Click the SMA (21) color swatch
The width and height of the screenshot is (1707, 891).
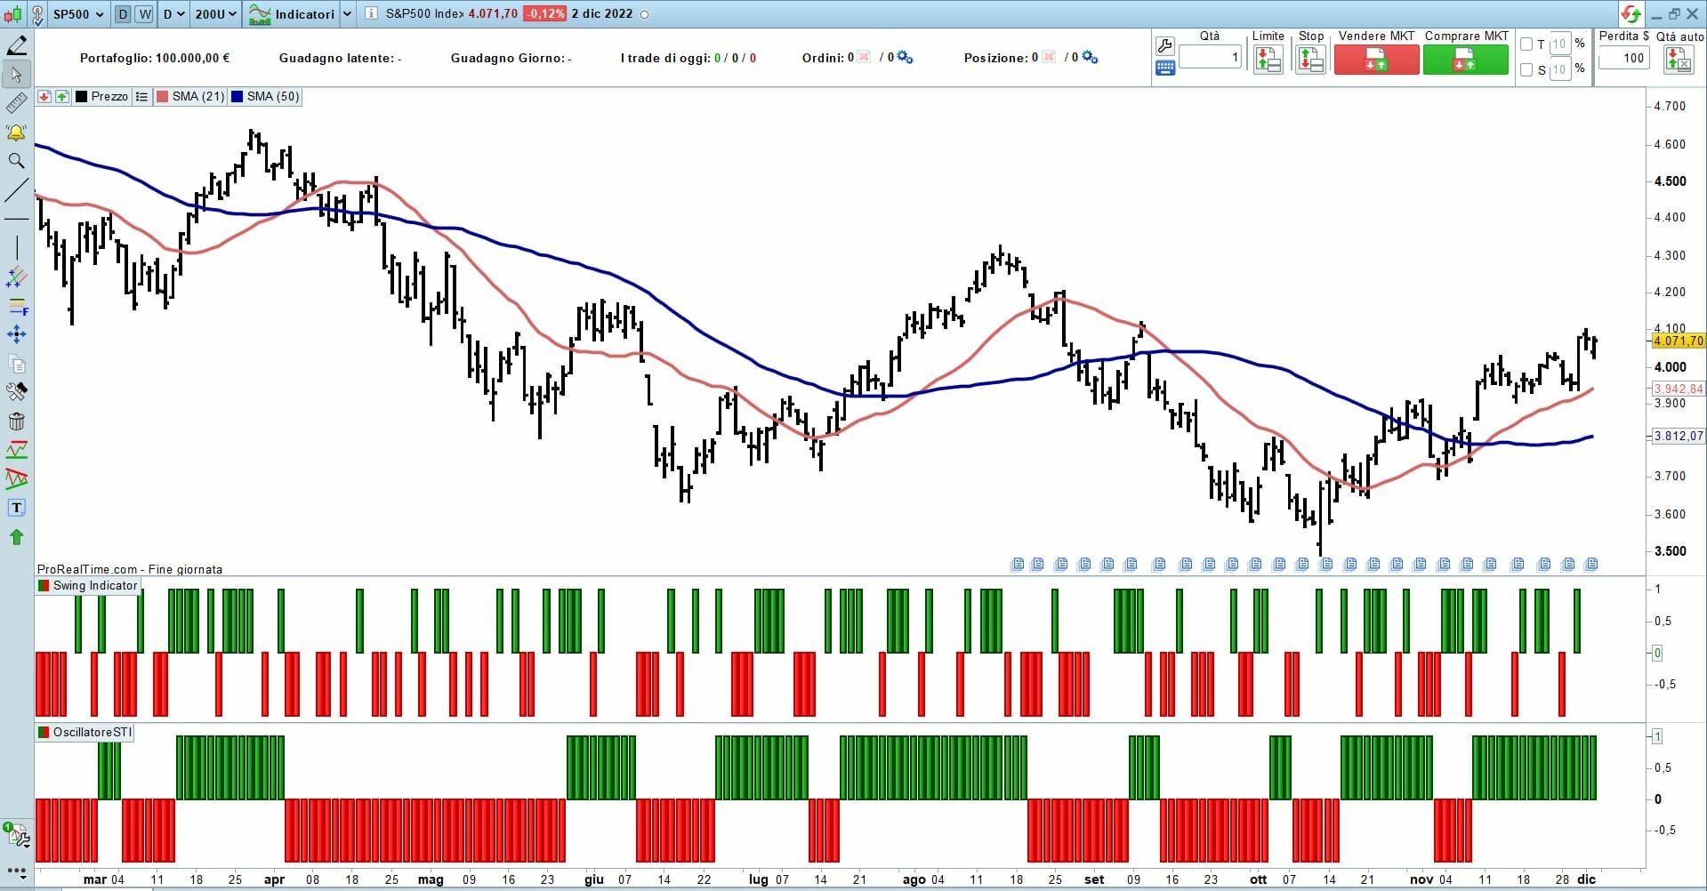click(x=162, y=97)
